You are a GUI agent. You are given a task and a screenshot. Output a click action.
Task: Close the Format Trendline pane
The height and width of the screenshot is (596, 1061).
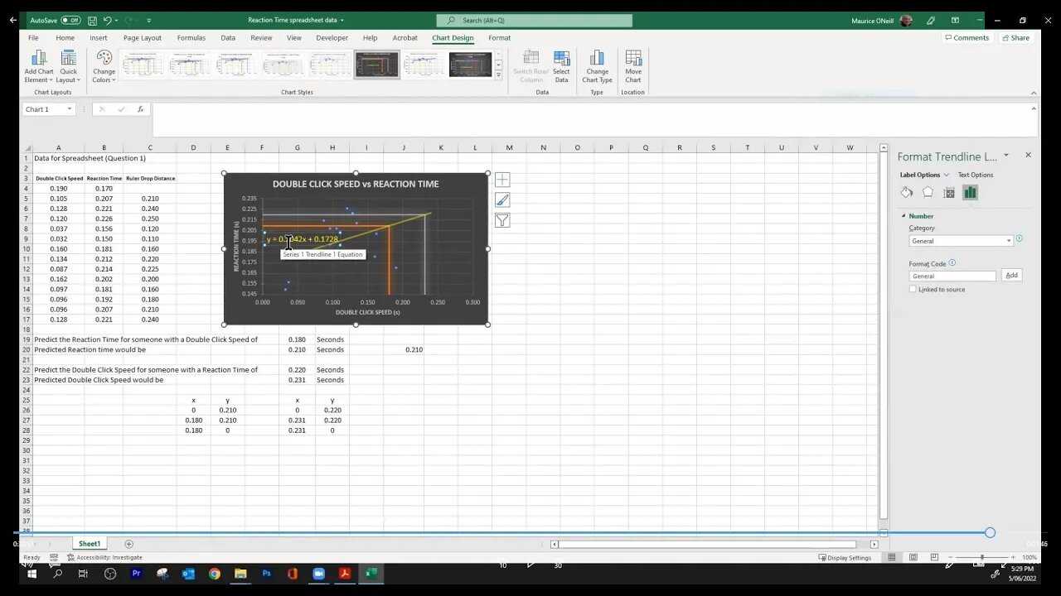click(x=1028, y=155)
